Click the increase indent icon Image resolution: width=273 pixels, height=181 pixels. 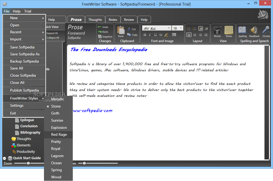click(x=206, y=29)
